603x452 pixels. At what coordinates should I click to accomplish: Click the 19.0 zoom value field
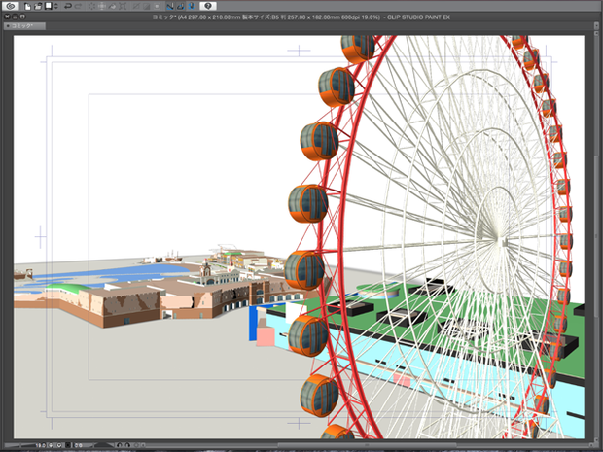(x=41, y=445)
